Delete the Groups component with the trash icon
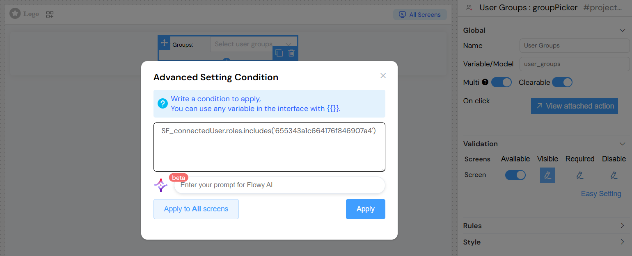The height and width of the screenshot is (256, 632). tap(291, 53)
